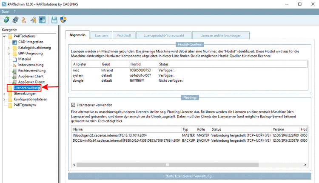The image size is (319, 183).
Task: Click version cell 12.00/SP5/220879
Action: click(x=285, y=140)
